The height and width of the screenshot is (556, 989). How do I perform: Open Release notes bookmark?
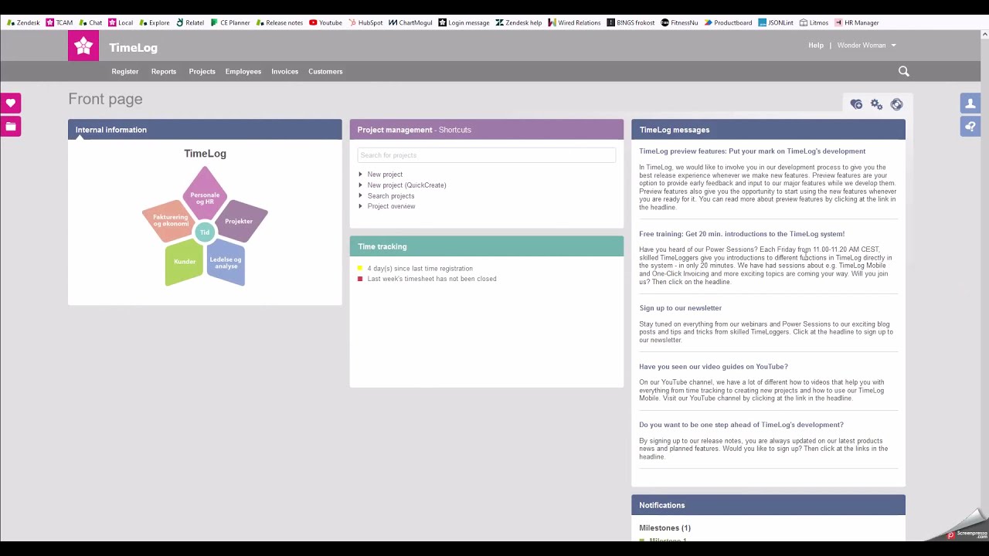click(x=279, y=22)
